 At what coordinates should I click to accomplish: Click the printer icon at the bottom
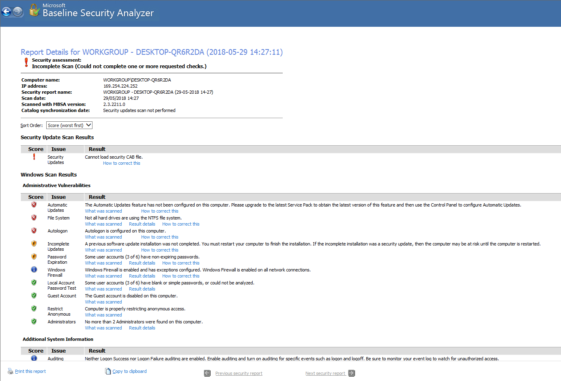11,371
